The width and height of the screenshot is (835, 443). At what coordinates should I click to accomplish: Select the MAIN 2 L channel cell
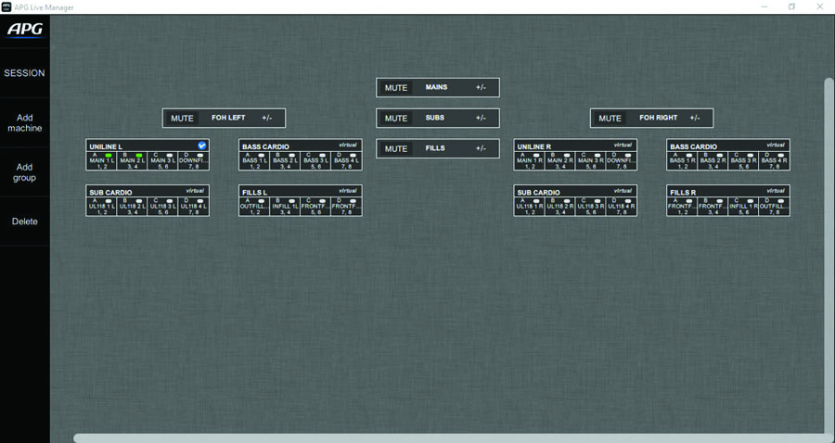[x=132, y=160]
